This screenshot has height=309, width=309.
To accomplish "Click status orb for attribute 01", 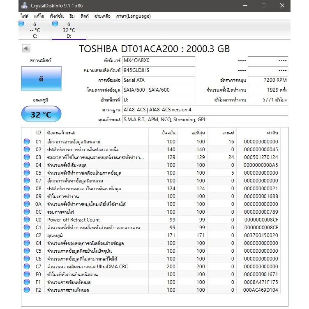I will pos(27,141).
